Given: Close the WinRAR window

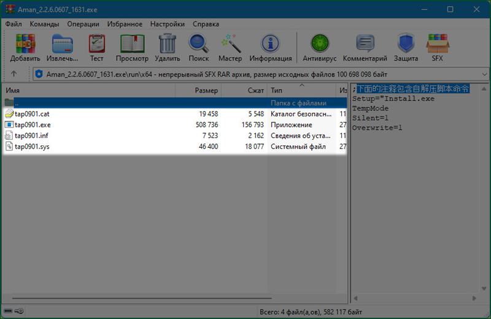Looking at the screenshot, I should click(476, 9).
